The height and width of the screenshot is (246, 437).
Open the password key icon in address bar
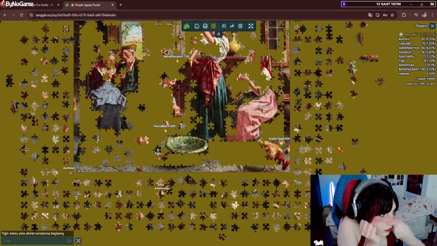click(385, 15)
